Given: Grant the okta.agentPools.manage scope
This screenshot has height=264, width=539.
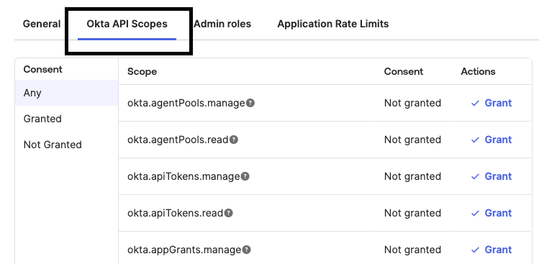Looking at the screenshot, I should (x=492, y=103).
